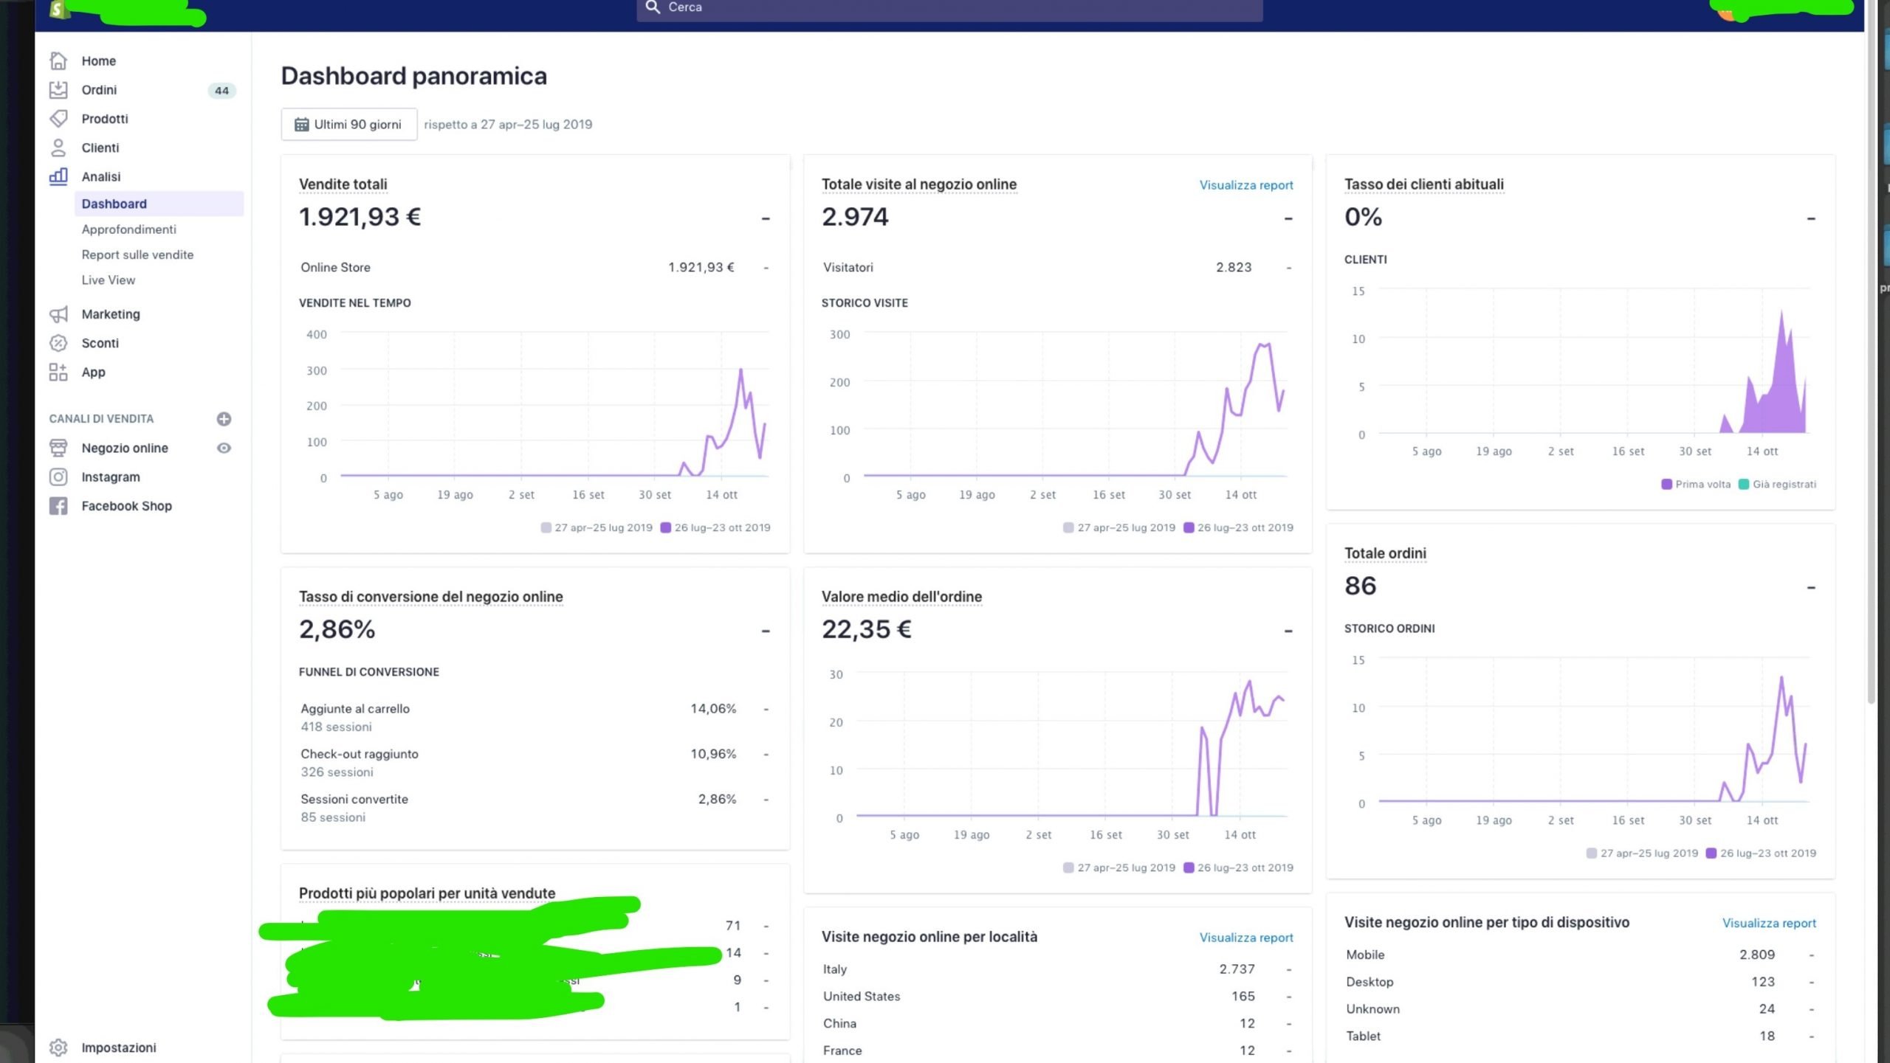Open Ordini via its inbox icon

pos(58,90)
